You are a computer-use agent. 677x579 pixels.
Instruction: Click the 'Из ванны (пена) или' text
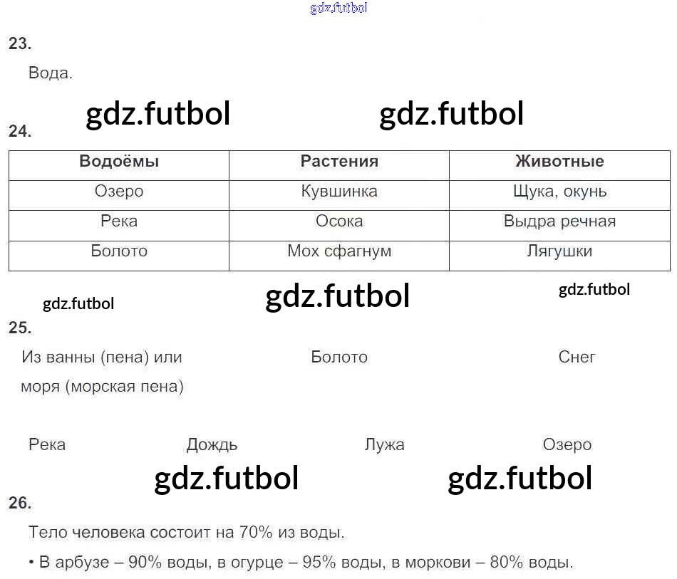102,358
